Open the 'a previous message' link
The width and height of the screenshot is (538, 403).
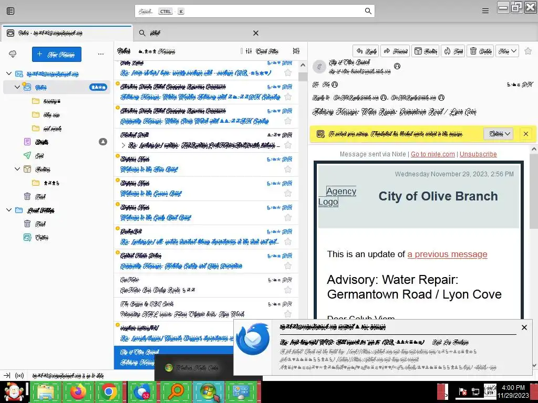[x=447, y=254]
